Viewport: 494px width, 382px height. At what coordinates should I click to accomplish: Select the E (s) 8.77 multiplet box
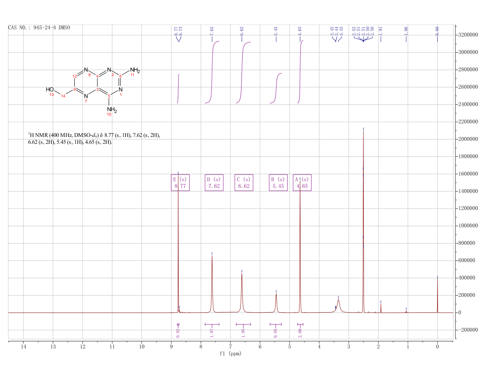180,183
